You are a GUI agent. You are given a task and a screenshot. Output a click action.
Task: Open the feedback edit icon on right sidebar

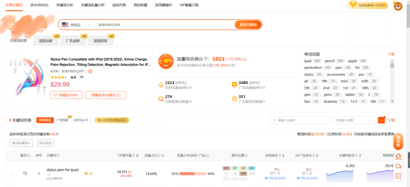tap(398, 176)
